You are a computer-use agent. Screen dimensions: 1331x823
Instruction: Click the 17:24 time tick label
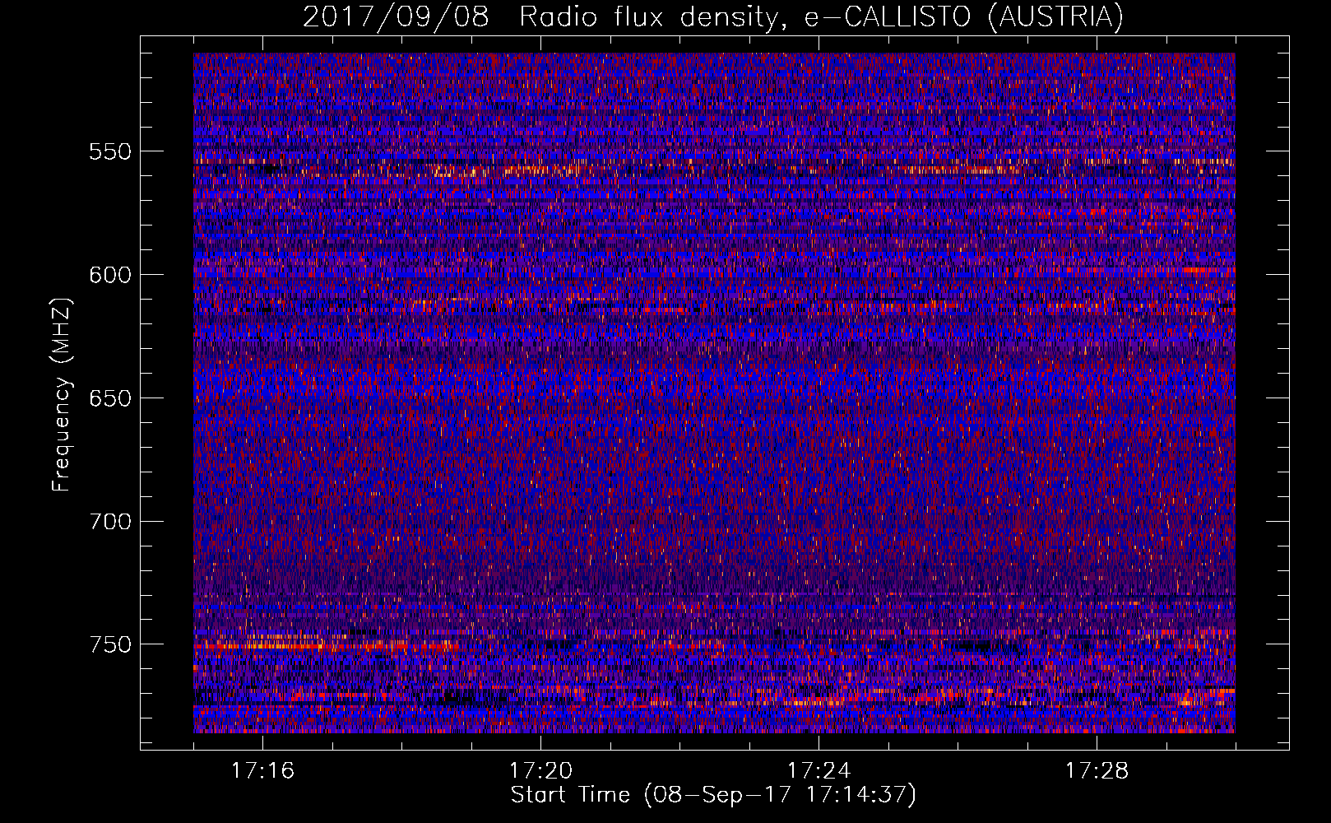pyautogui.click(x=819, y=771)
